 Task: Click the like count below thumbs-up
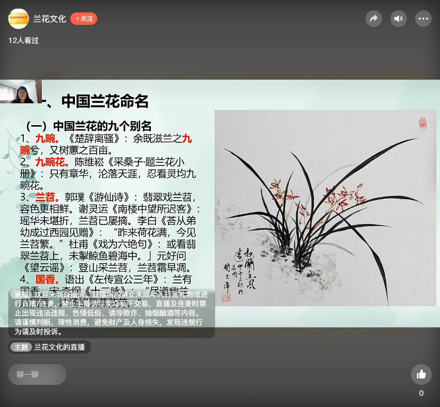pos(421,393)
